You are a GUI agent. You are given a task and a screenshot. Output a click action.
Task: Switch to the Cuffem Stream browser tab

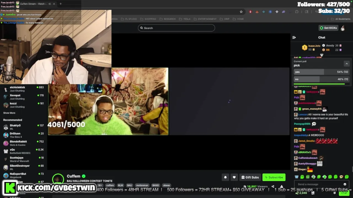(35, 4)
